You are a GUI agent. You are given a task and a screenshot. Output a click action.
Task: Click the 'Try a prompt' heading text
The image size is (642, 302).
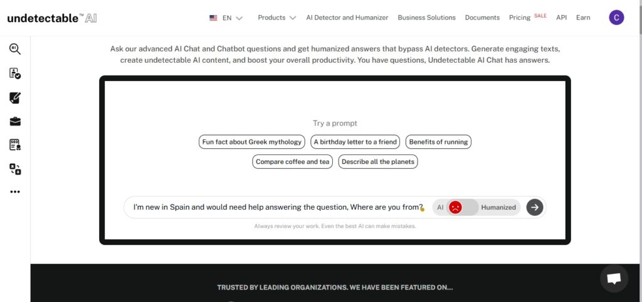335,123
